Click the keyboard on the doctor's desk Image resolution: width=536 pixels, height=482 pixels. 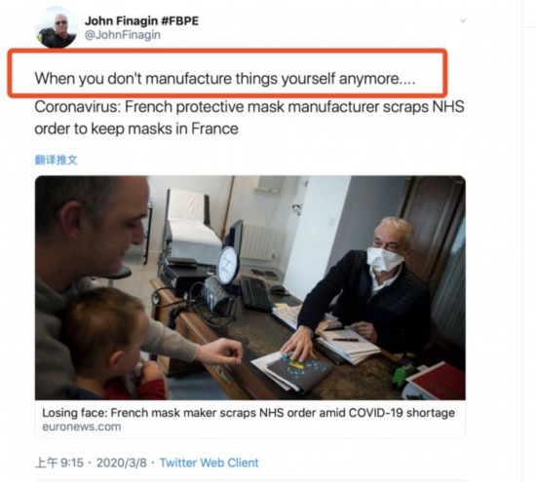(x=257, y=294)
